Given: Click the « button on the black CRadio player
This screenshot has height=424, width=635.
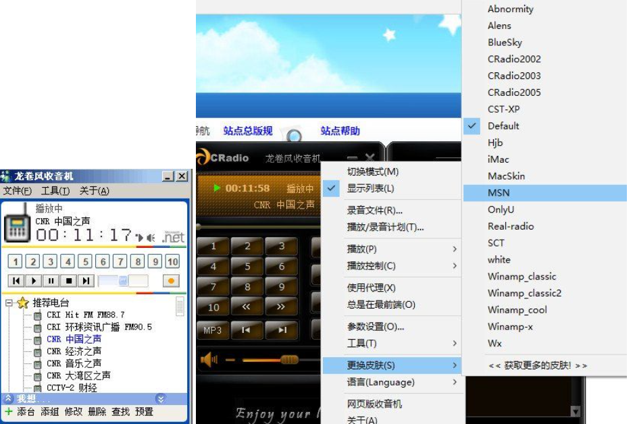Looking at the screenshot, I should pos(247,307).
